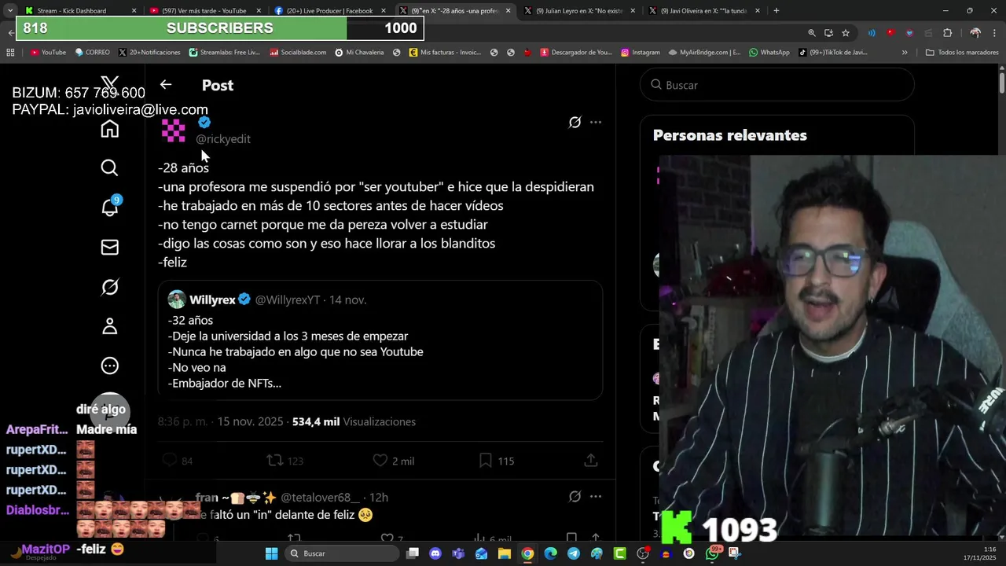
Task: Open Grok icon in left sidebar
Action: point(109,287)
